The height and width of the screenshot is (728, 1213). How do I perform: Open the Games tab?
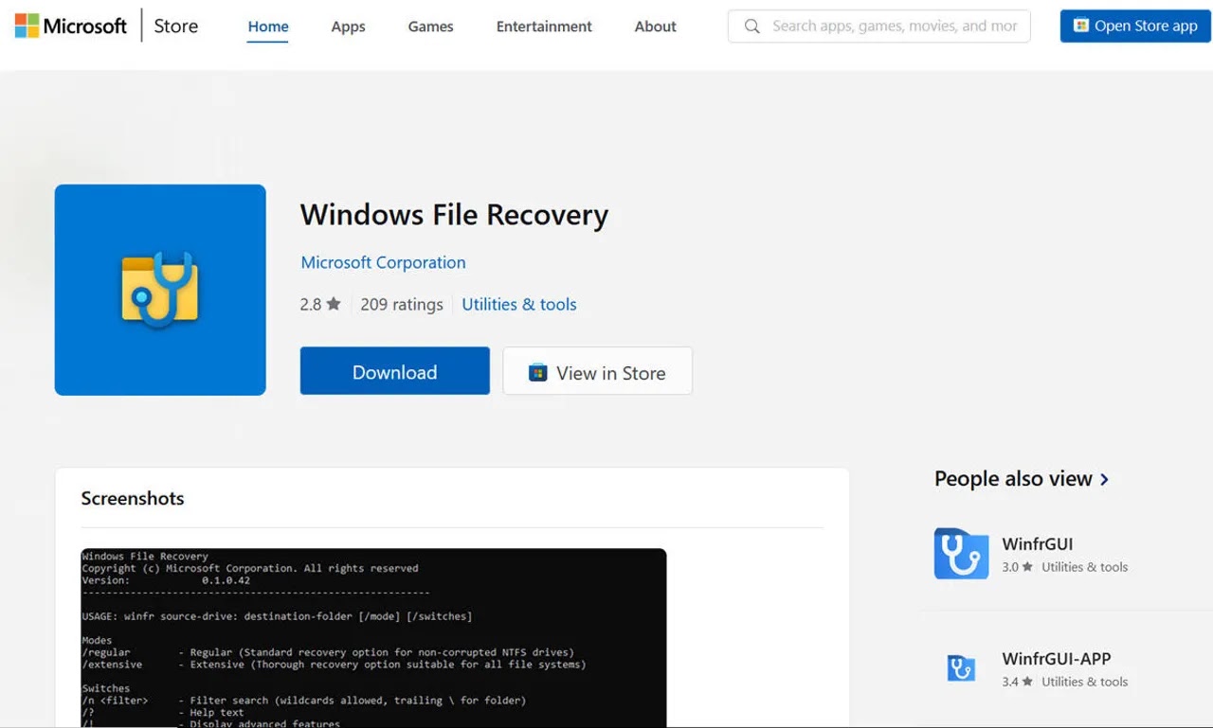[x=430, y=27]
